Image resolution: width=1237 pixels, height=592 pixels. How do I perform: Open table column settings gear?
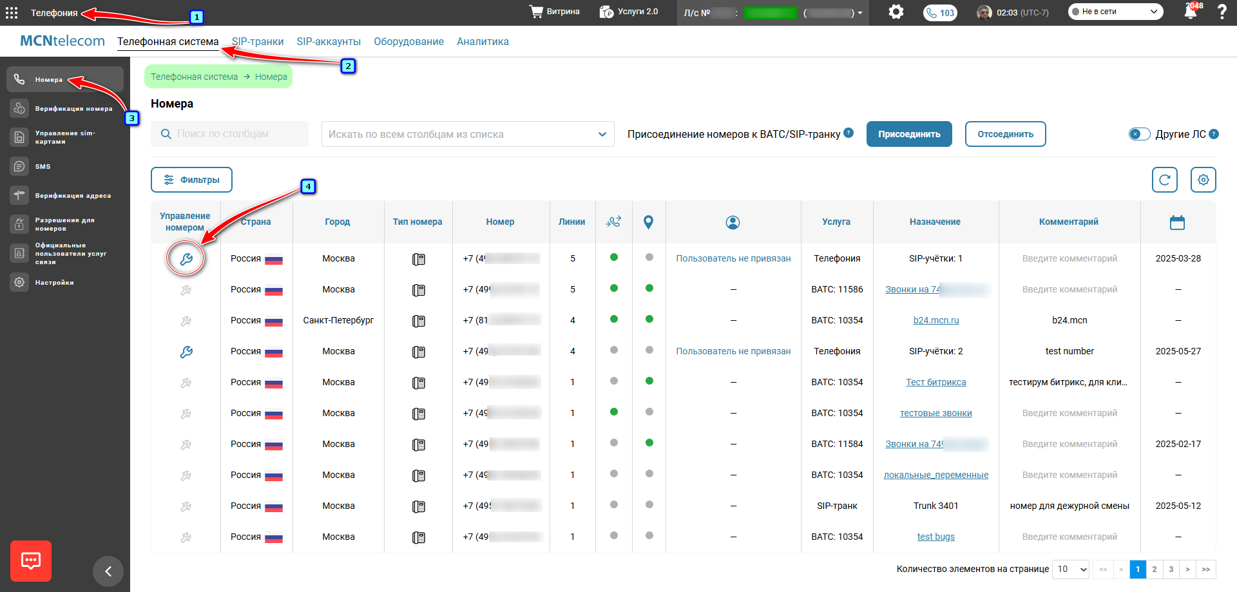pyautogui.click(x=1203, y=180)
